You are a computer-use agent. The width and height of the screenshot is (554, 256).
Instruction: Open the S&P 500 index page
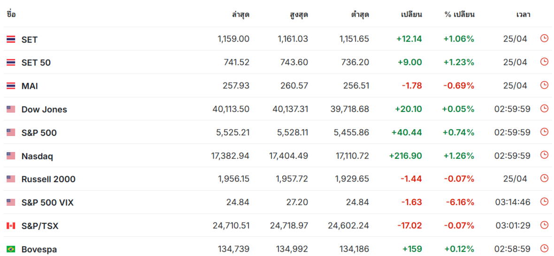pyautogui.click(x=39, y=133)
